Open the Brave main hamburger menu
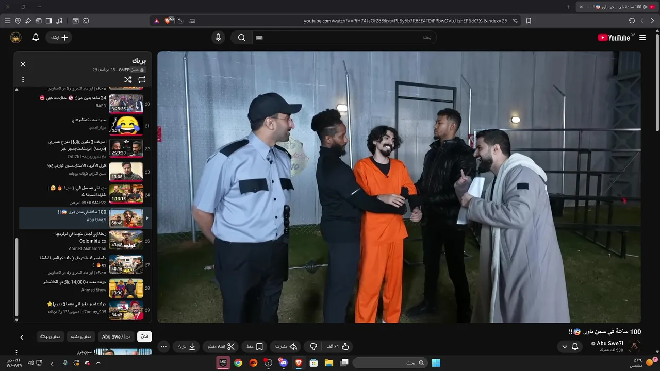 7,21
